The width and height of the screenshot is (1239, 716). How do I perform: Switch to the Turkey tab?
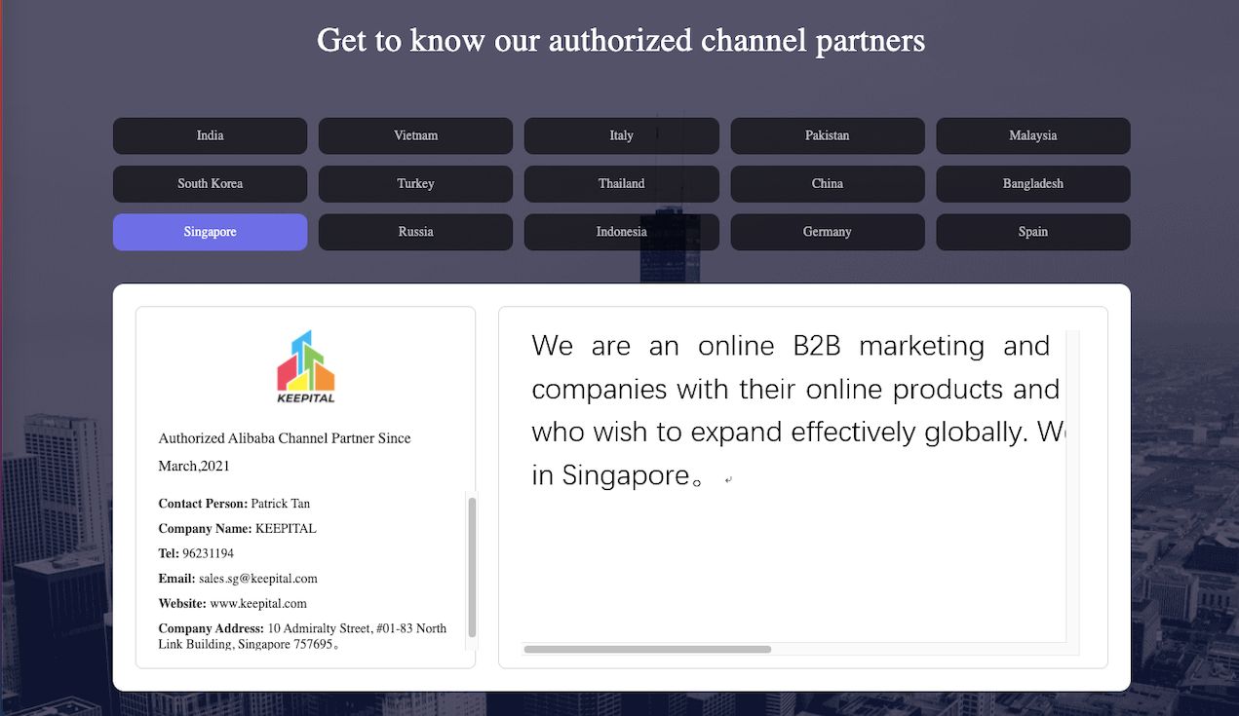coord(415,183)
